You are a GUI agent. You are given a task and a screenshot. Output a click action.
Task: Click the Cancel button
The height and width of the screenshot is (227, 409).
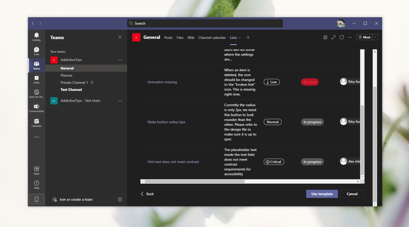coord(352,194)
